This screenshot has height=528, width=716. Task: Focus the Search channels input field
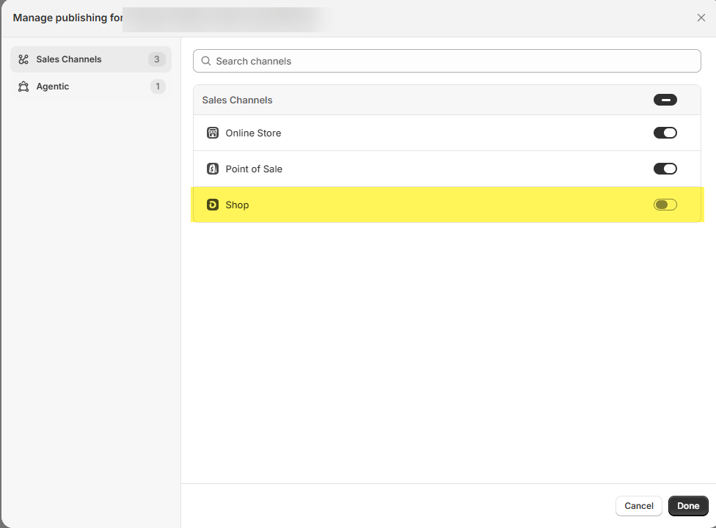(447, 61)
